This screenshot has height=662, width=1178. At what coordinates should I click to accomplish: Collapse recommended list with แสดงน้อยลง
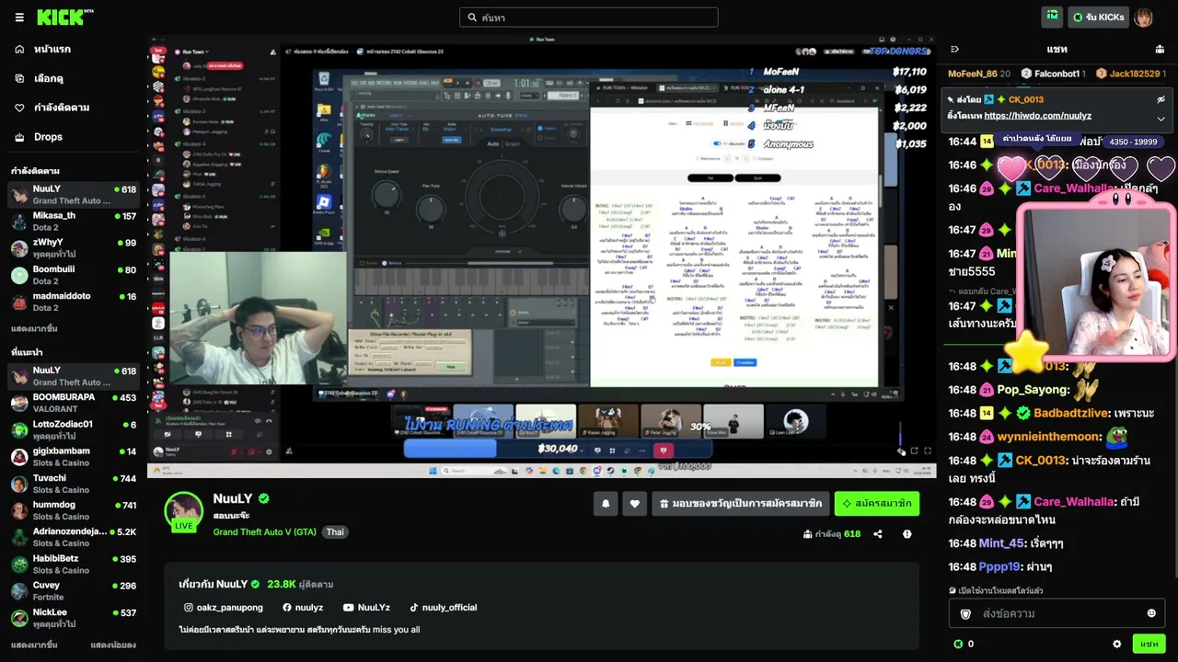click(113, 645)
